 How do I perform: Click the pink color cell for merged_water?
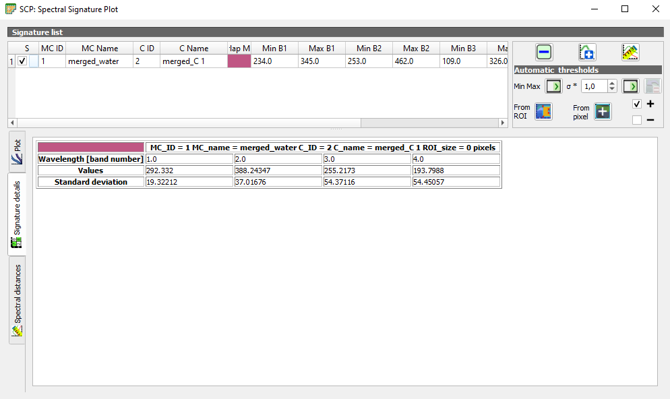239,61
